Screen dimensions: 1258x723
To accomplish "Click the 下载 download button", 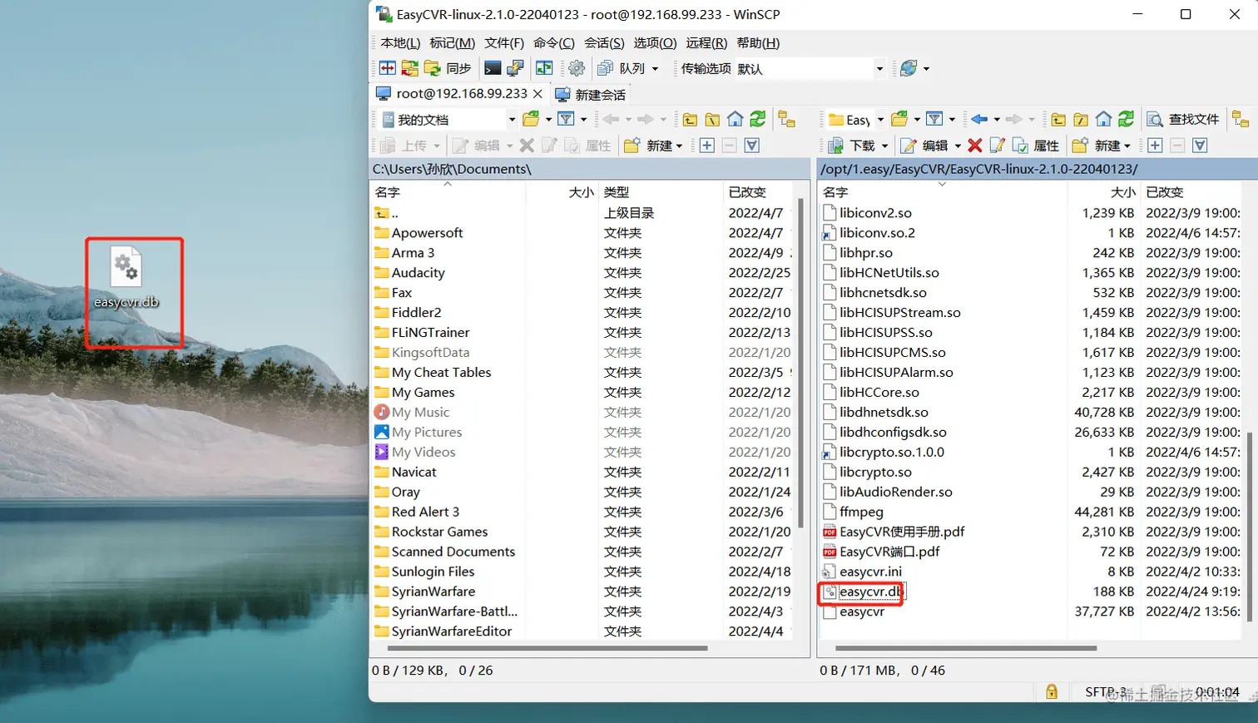I will click(x=853, y=146).
